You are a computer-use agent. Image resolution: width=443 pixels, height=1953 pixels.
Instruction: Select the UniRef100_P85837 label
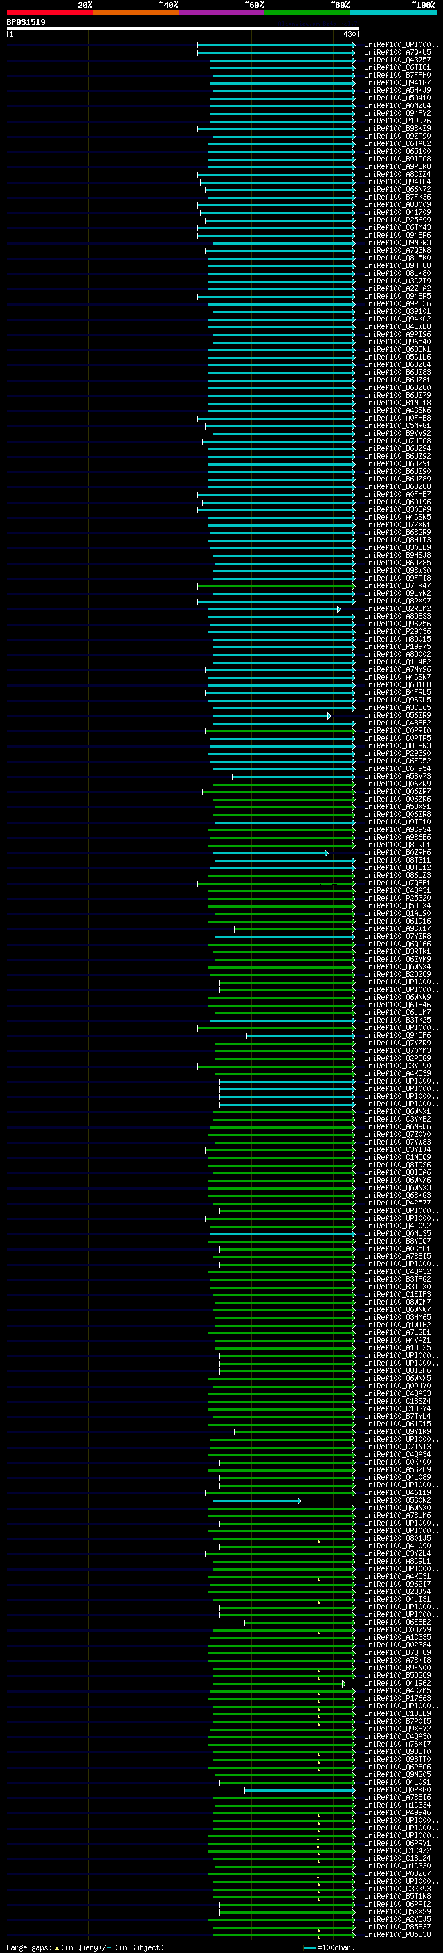[x=397, y=1927]
